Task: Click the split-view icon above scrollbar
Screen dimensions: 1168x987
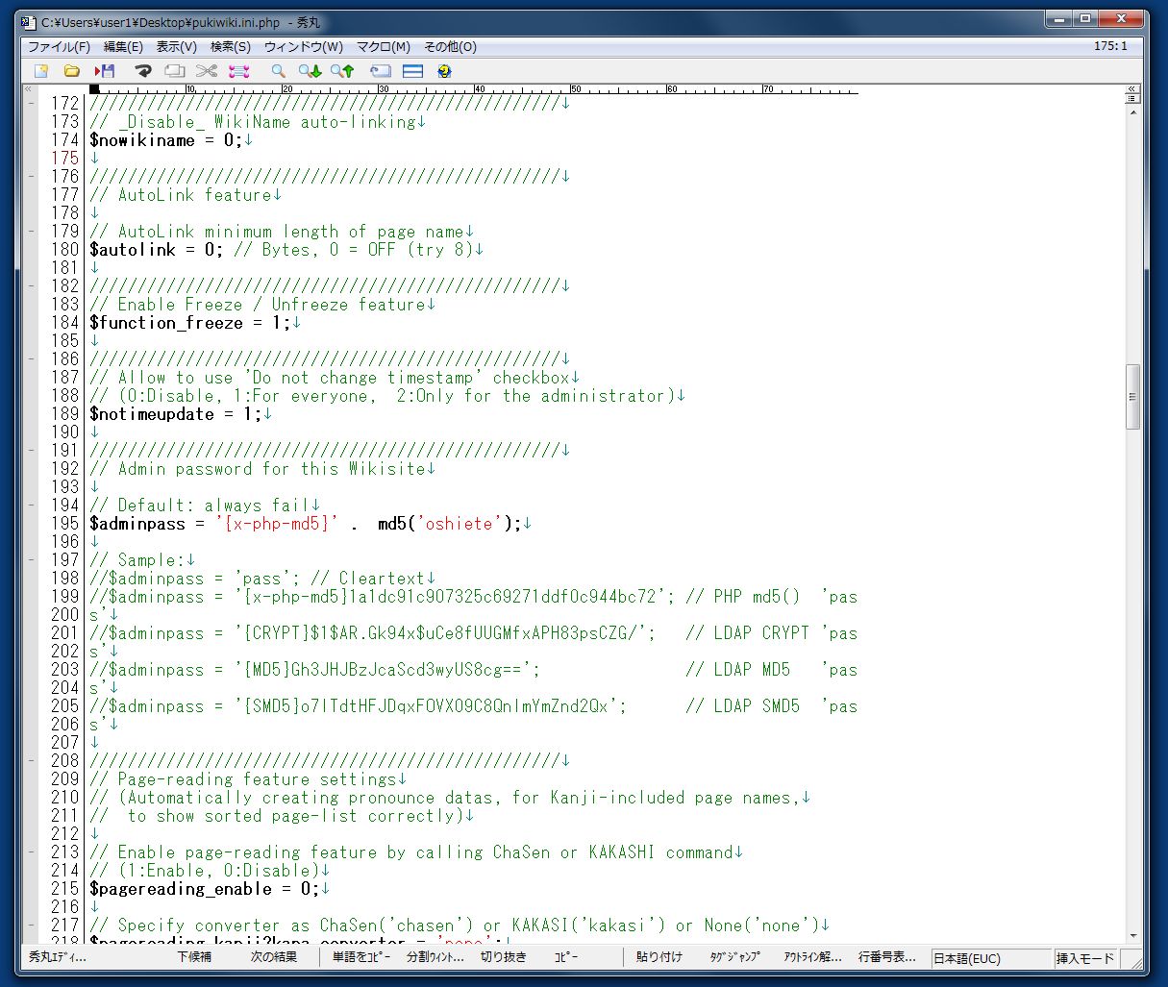Action: [1132, 98]
